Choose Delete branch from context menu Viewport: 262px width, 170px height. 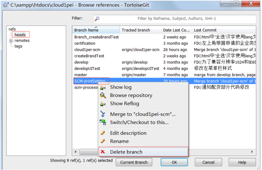pos(126,152)
